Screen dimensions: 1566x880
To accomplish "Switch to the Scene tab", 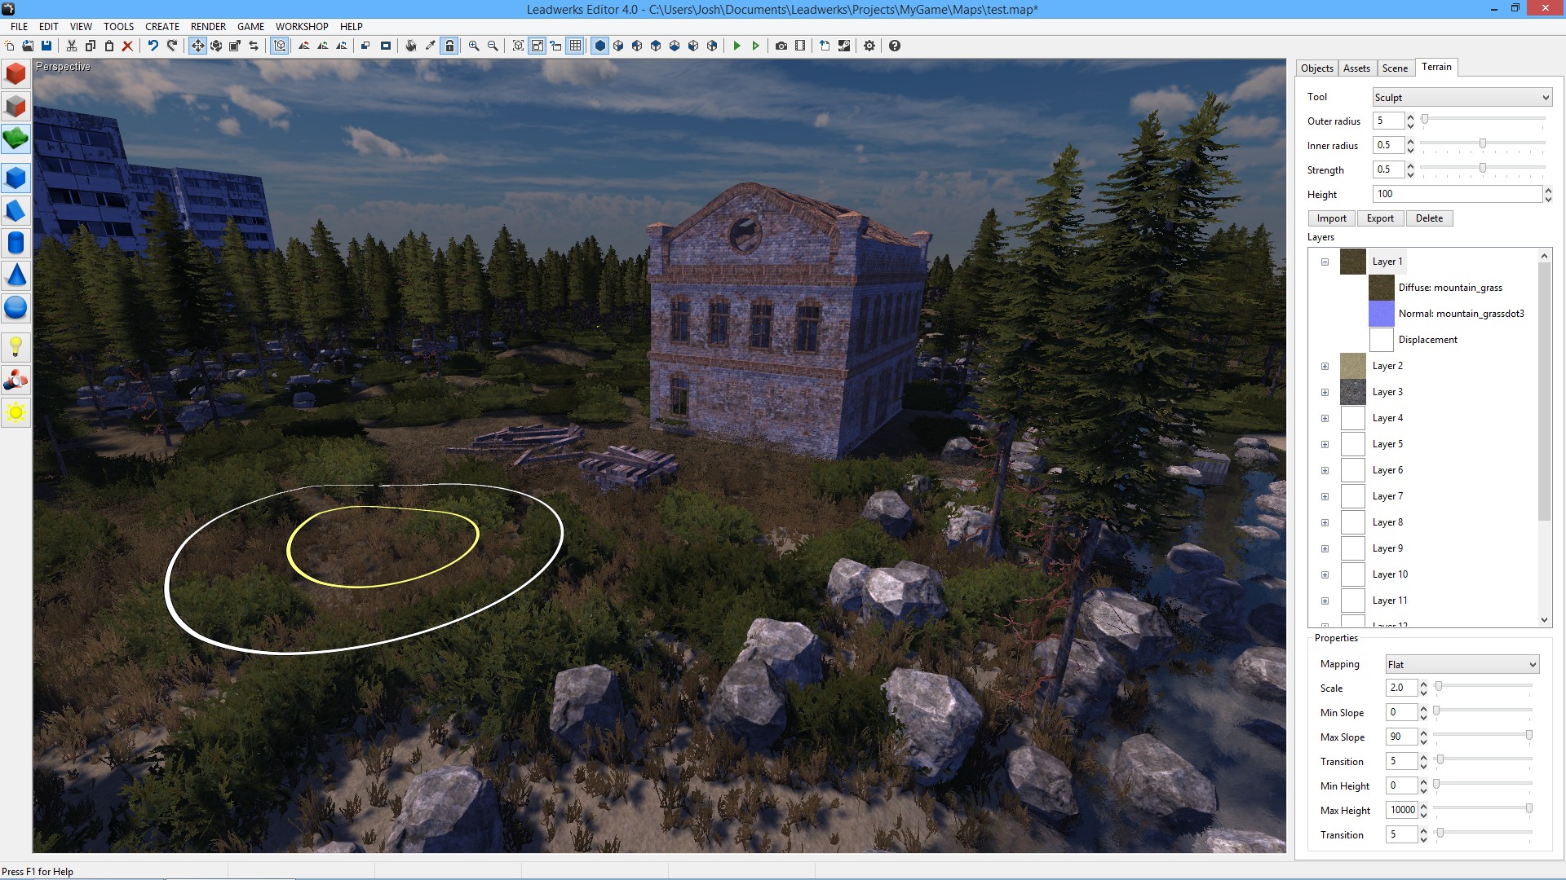I will [1395, 68].
